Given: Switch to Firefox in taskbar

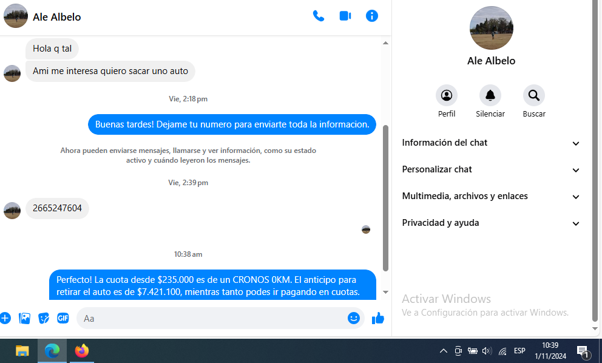Looking at the screenshot, I should (x=81, y=351).
